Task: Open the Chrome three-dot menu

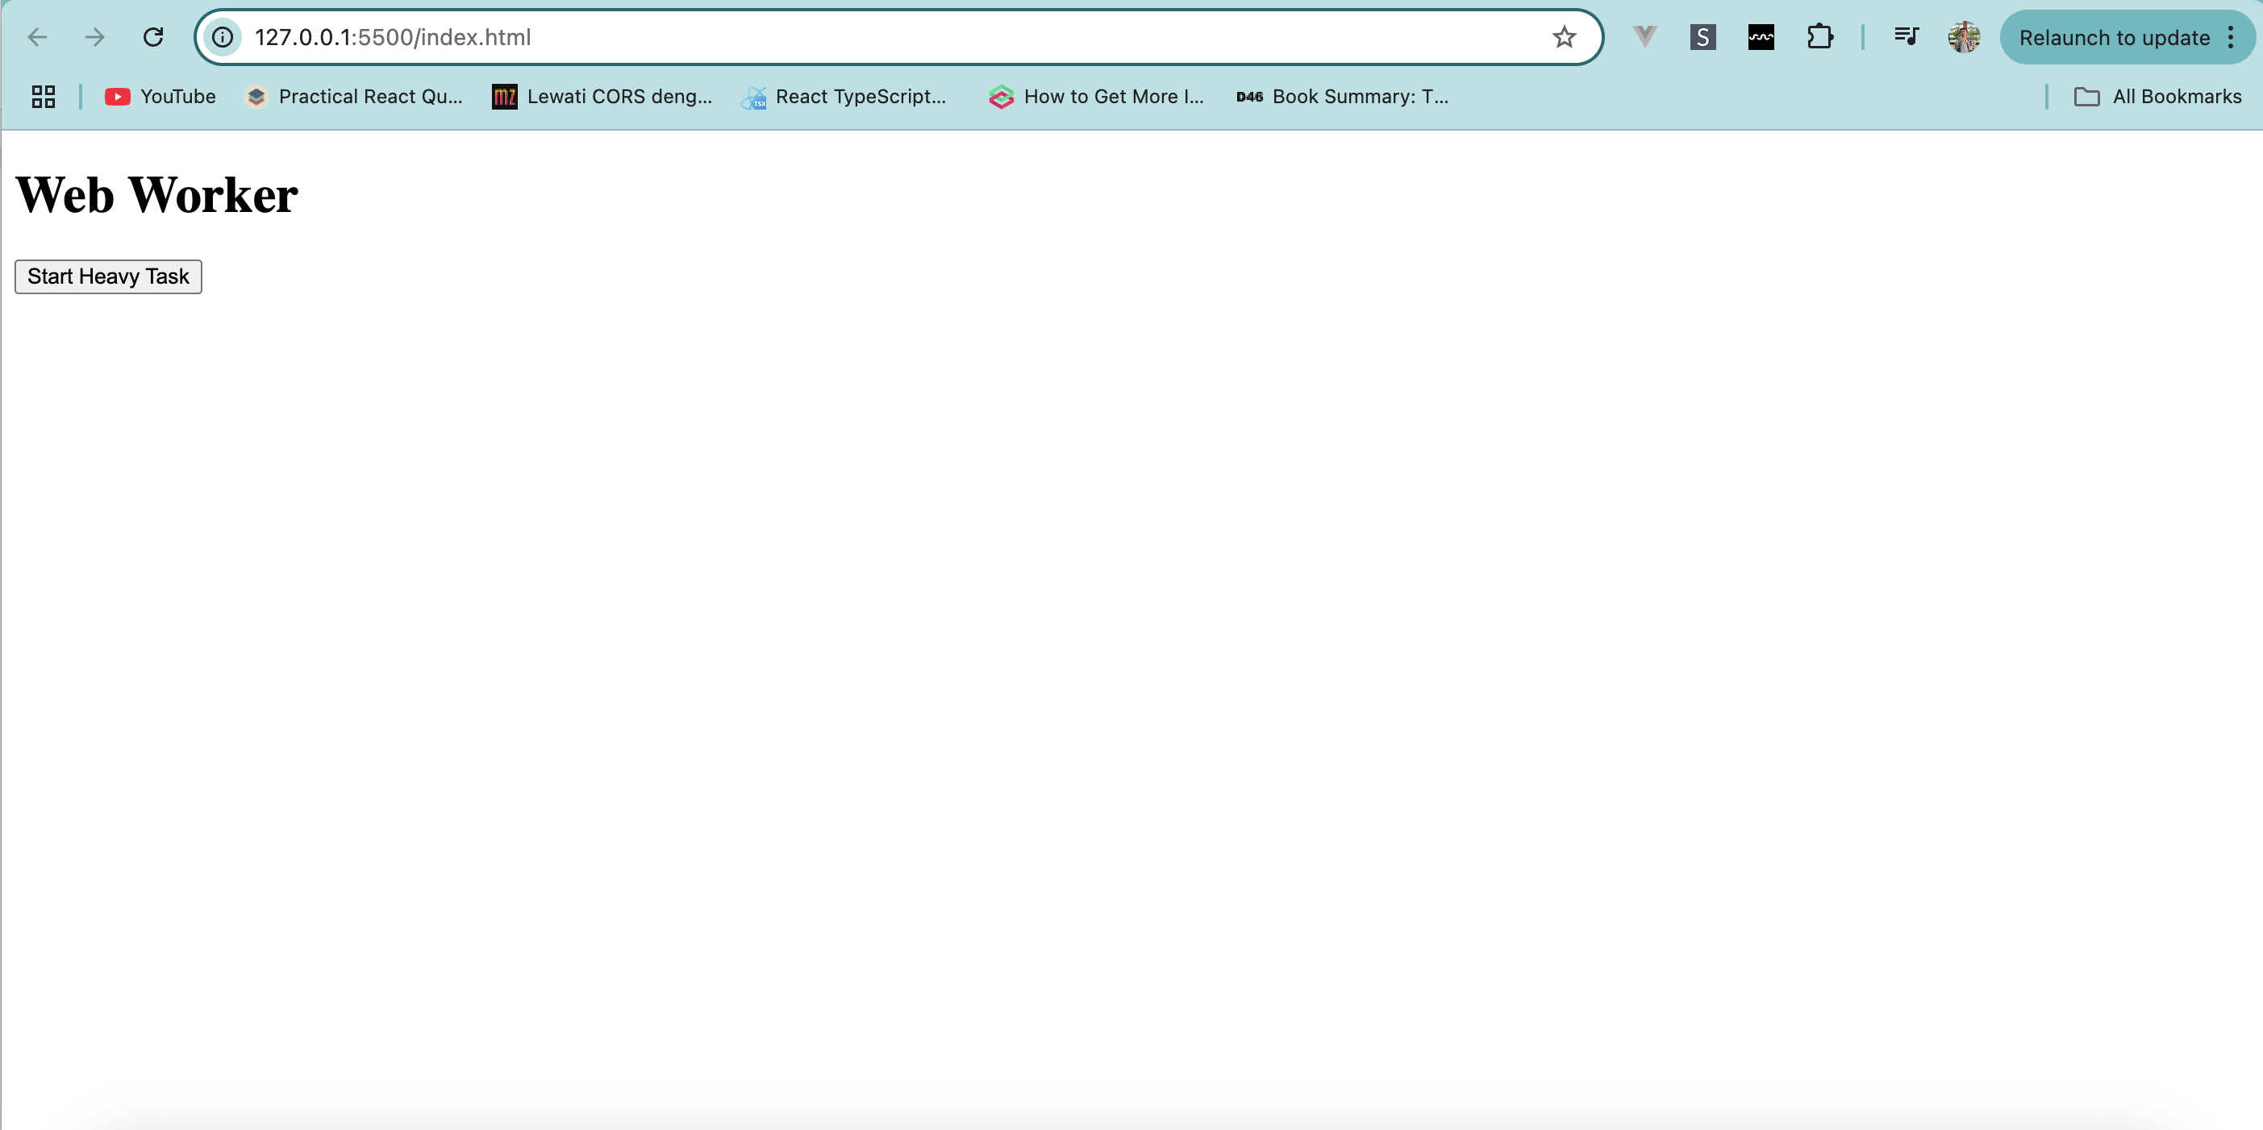Action: coord(2231,37)
